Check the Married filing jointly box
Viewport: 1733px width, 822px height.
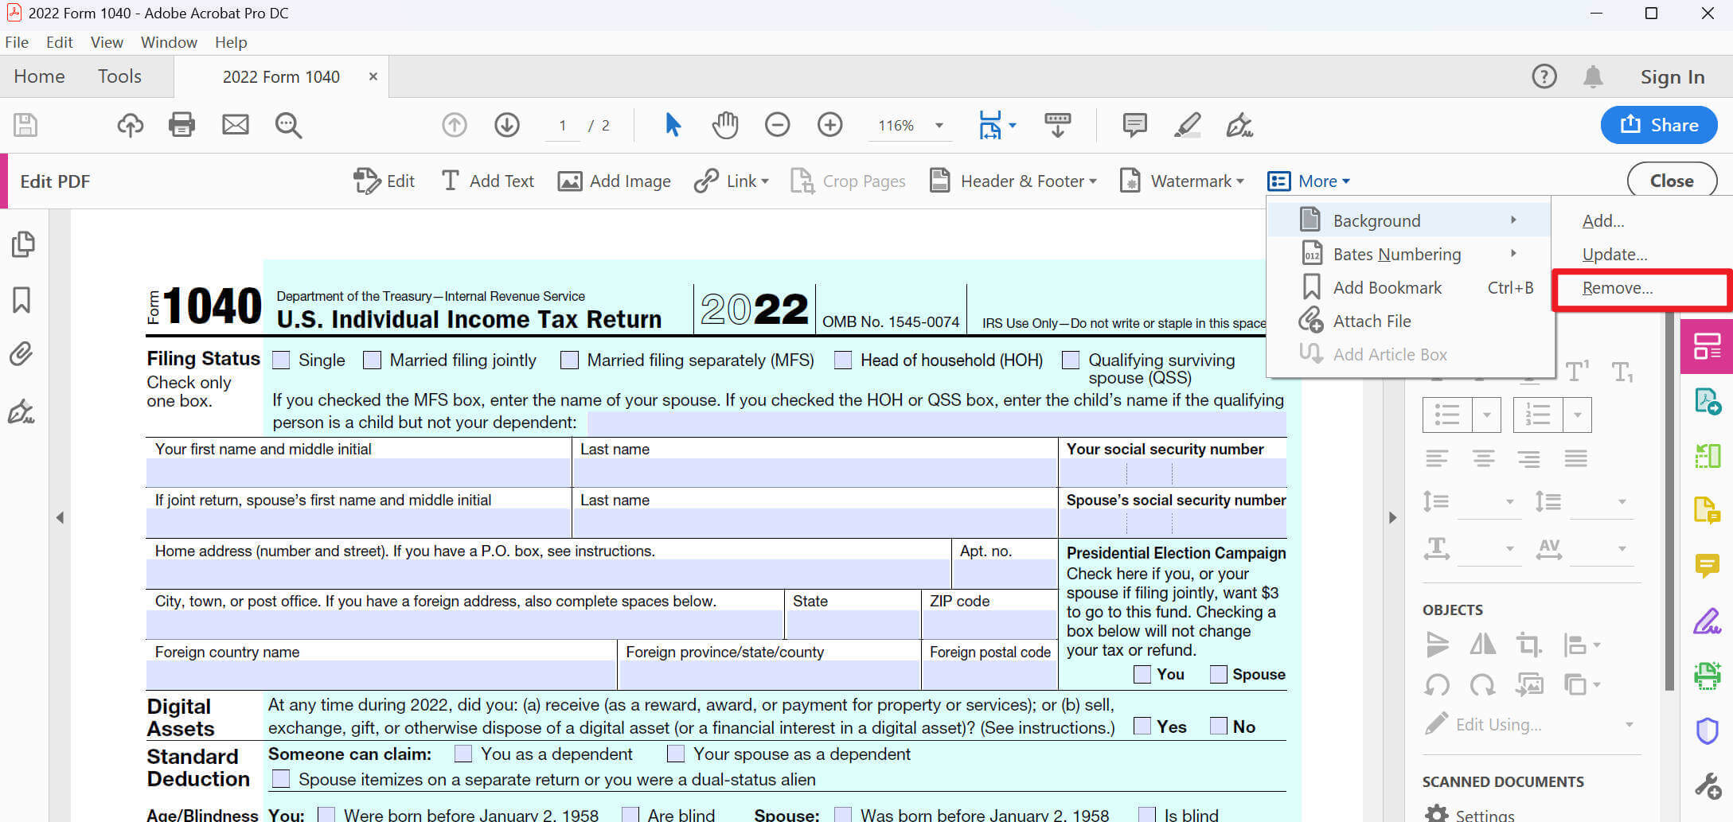point(372,360)
